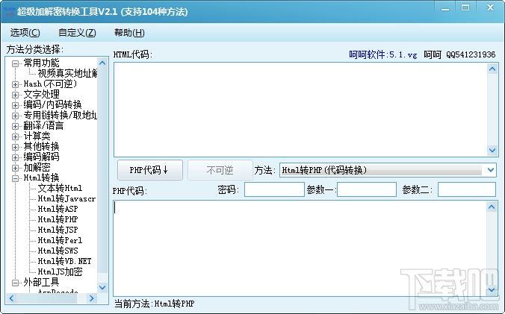
Task: Select 视频真实地址解析 tree item
Action: tap(67, 73)
